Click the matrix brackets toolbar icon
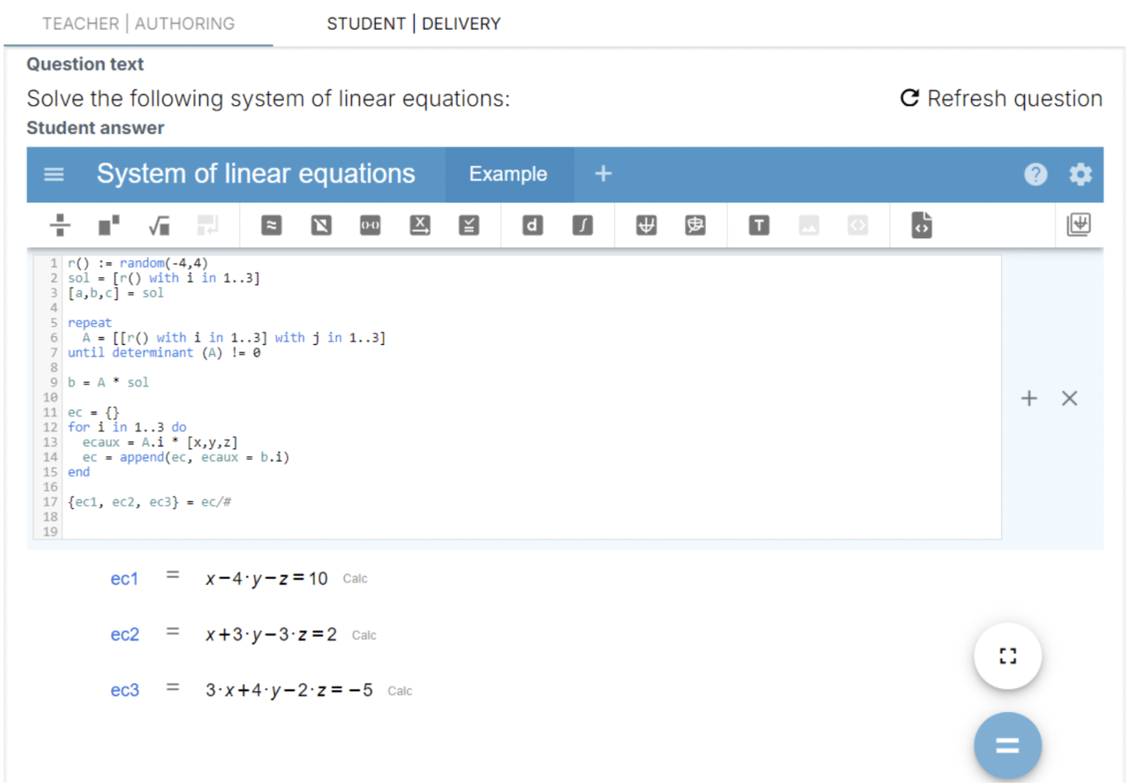Viewport: 1127px width, 783px height. (x=370, y=226)
